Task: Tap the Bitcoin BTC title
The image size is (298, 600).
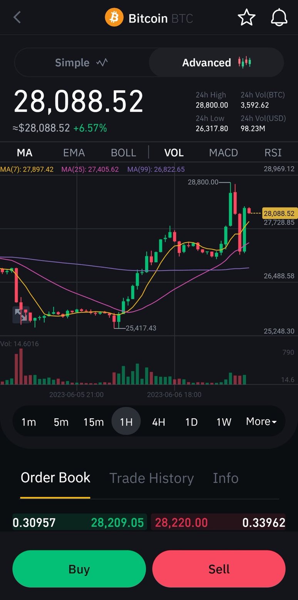Action: pyautogui.click(x=161, y=18)
